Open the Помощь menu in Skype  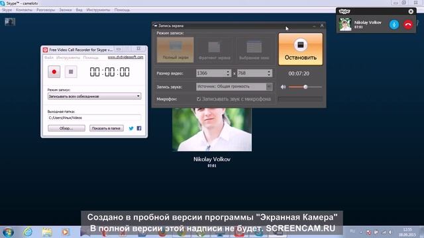pos(122,10)
